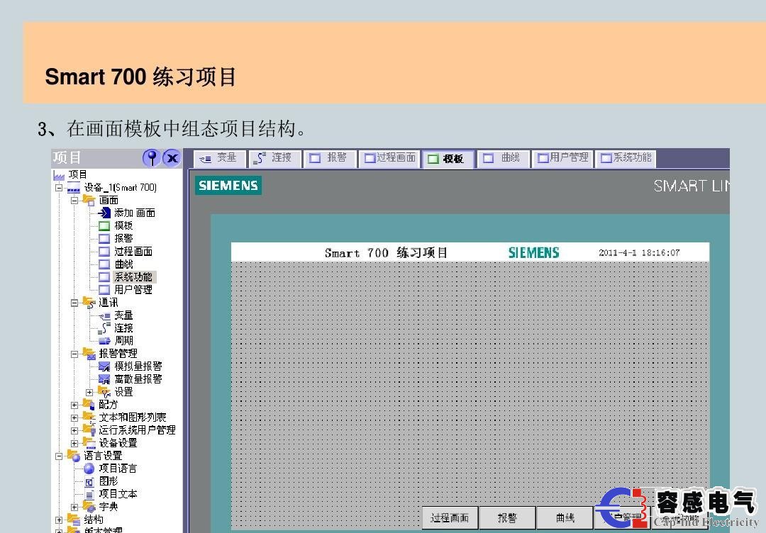Click the 字典 folder icon
The height and width of the screenshot is (533, 766).
tap(89, 507)
